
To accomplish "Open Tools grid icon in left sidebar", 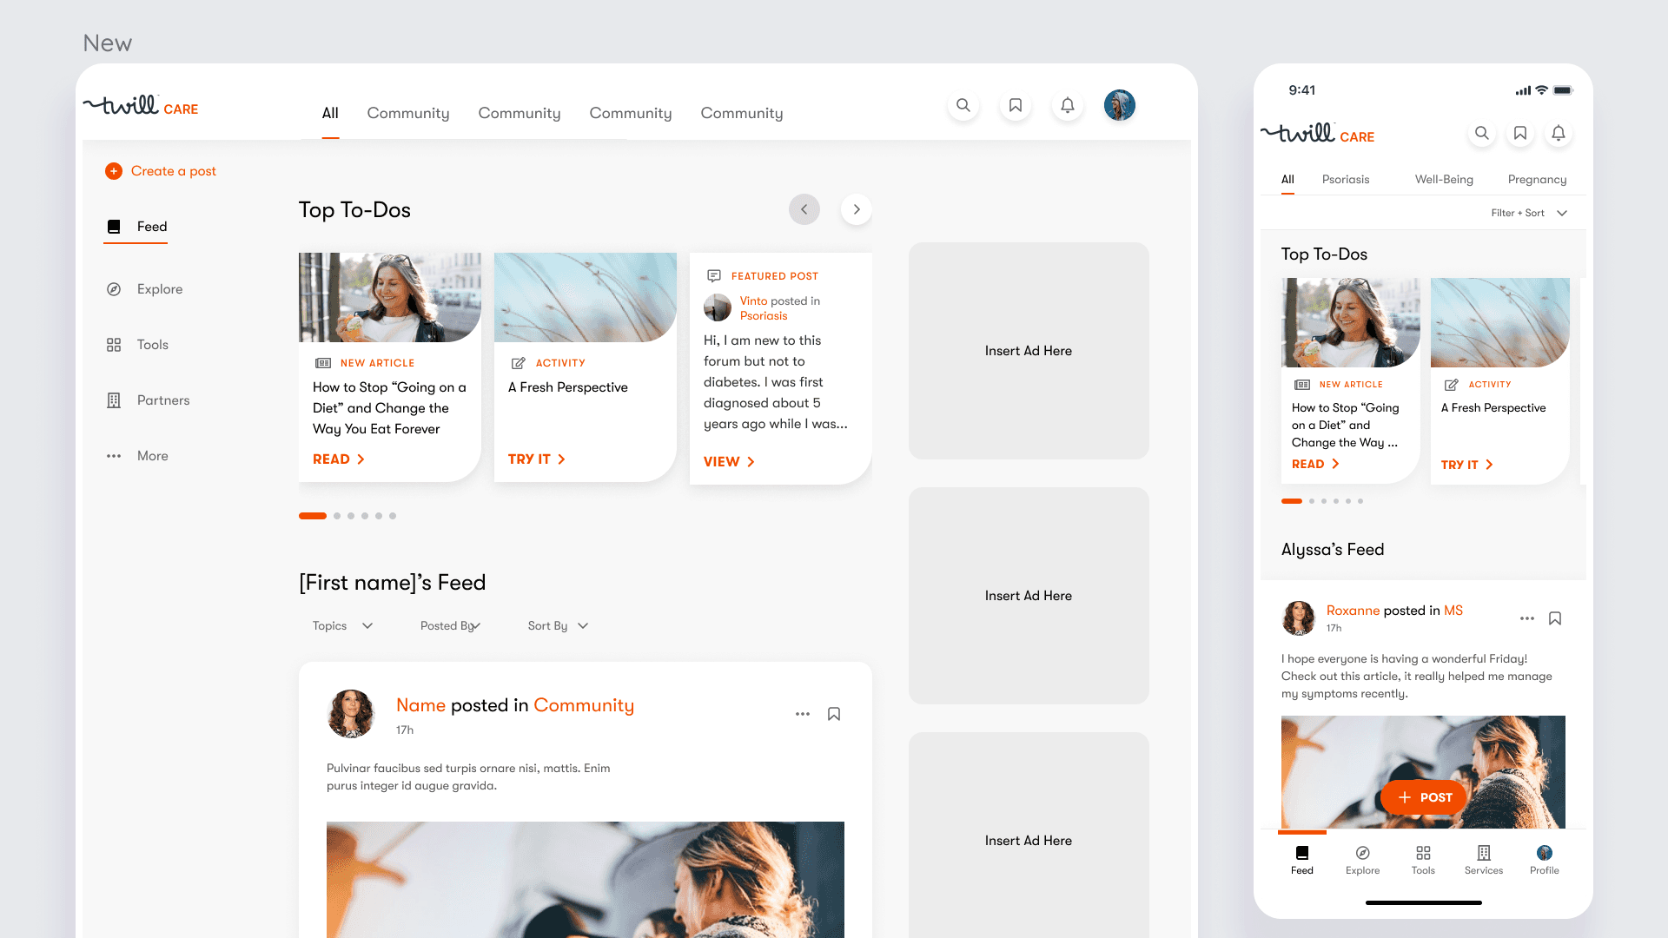I will (114, 345).
